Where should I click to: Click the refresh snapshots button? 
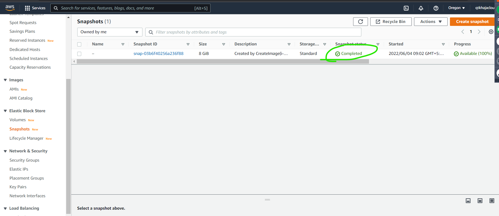pyautogui.click(x=360, y=22)
